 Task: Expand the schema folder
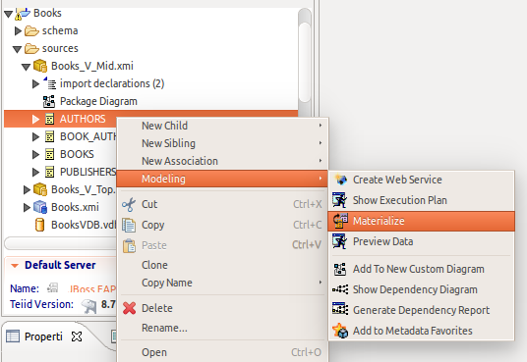(18, 31)
